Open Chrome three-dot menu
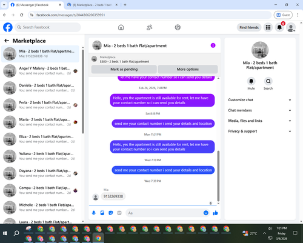Image resolution: width=303 pixels, height=243 pixels. coord(298,15)
